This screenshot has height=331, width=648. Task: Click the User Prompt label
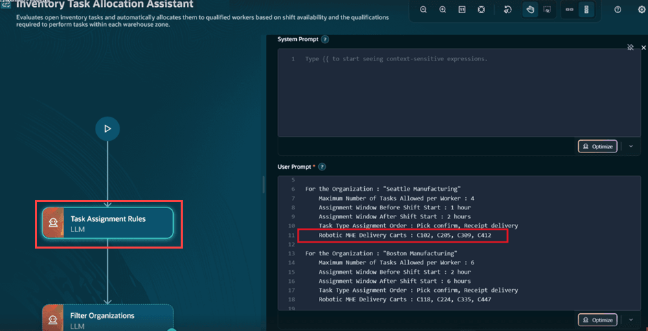295,167
